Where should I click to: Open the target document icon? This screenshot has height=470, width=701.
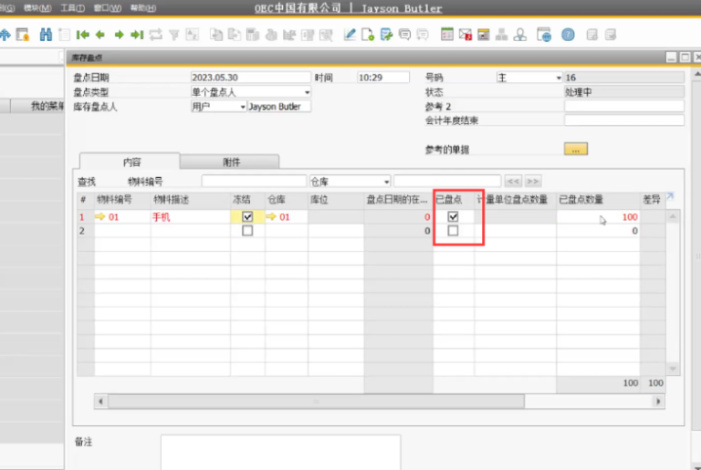[x=235, y=35]
